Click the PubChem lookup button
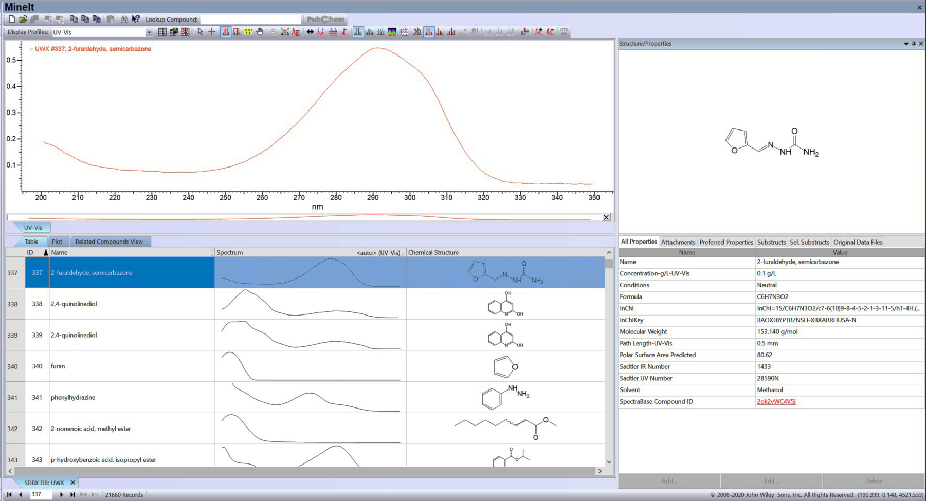The image size is (926, 501). coord(325,20)
